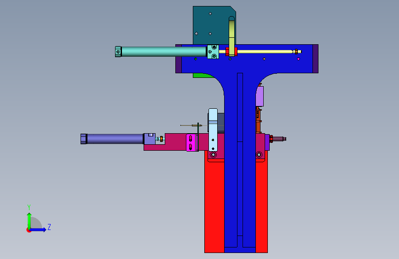Click the right bolt on crimson plate
Screen dimensions: 399x259
[x=259, y=154]
